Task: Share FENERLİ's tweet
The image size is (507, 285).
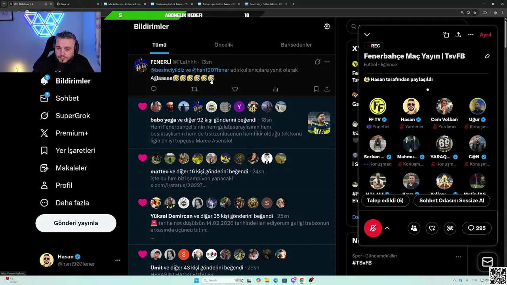Action: (327, 89)
